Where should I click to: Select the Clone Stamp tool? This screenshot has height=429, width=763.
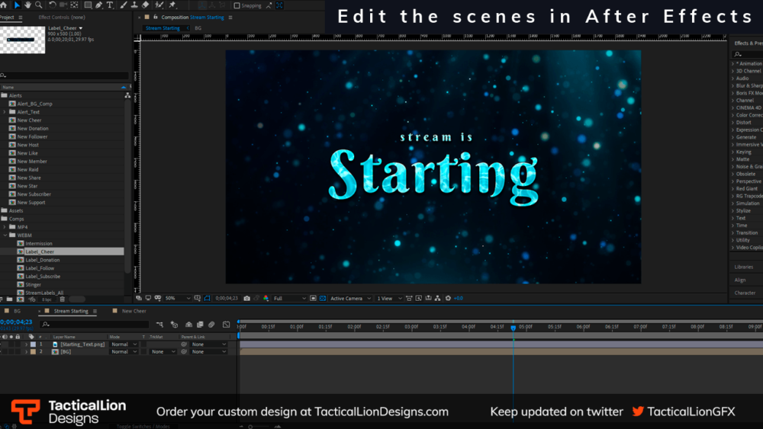coord(134,5)
